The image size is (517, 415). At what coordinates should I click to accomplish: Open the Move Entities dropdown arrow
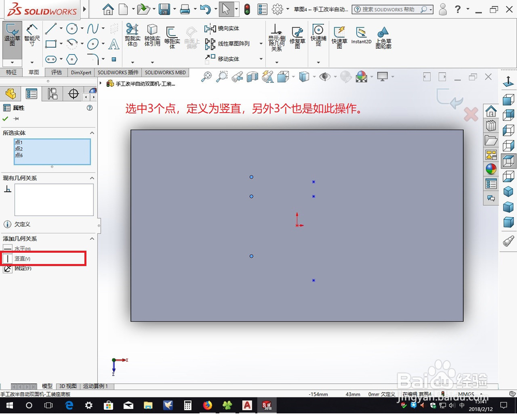point(261,59)
